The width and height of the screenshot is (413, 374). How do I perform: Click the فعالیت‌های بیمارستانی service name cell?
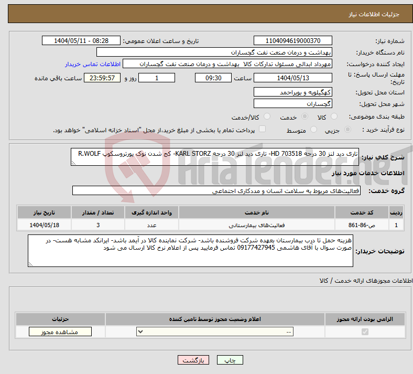[x=256, y=225]
